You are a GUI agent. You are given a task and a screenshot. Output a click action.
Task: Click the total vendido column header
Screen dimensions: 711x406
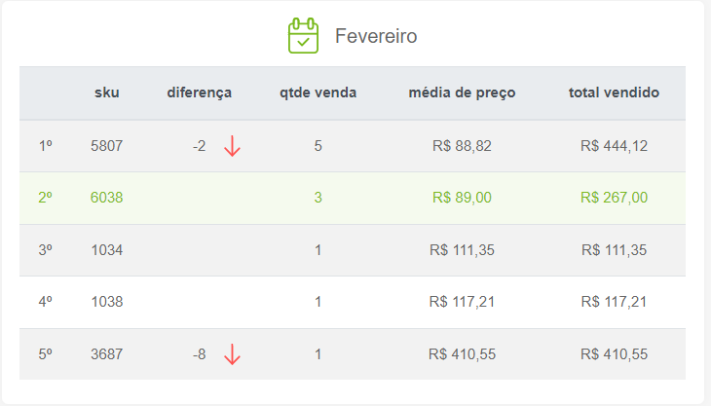pyautogui.click(x=614, y=92)
